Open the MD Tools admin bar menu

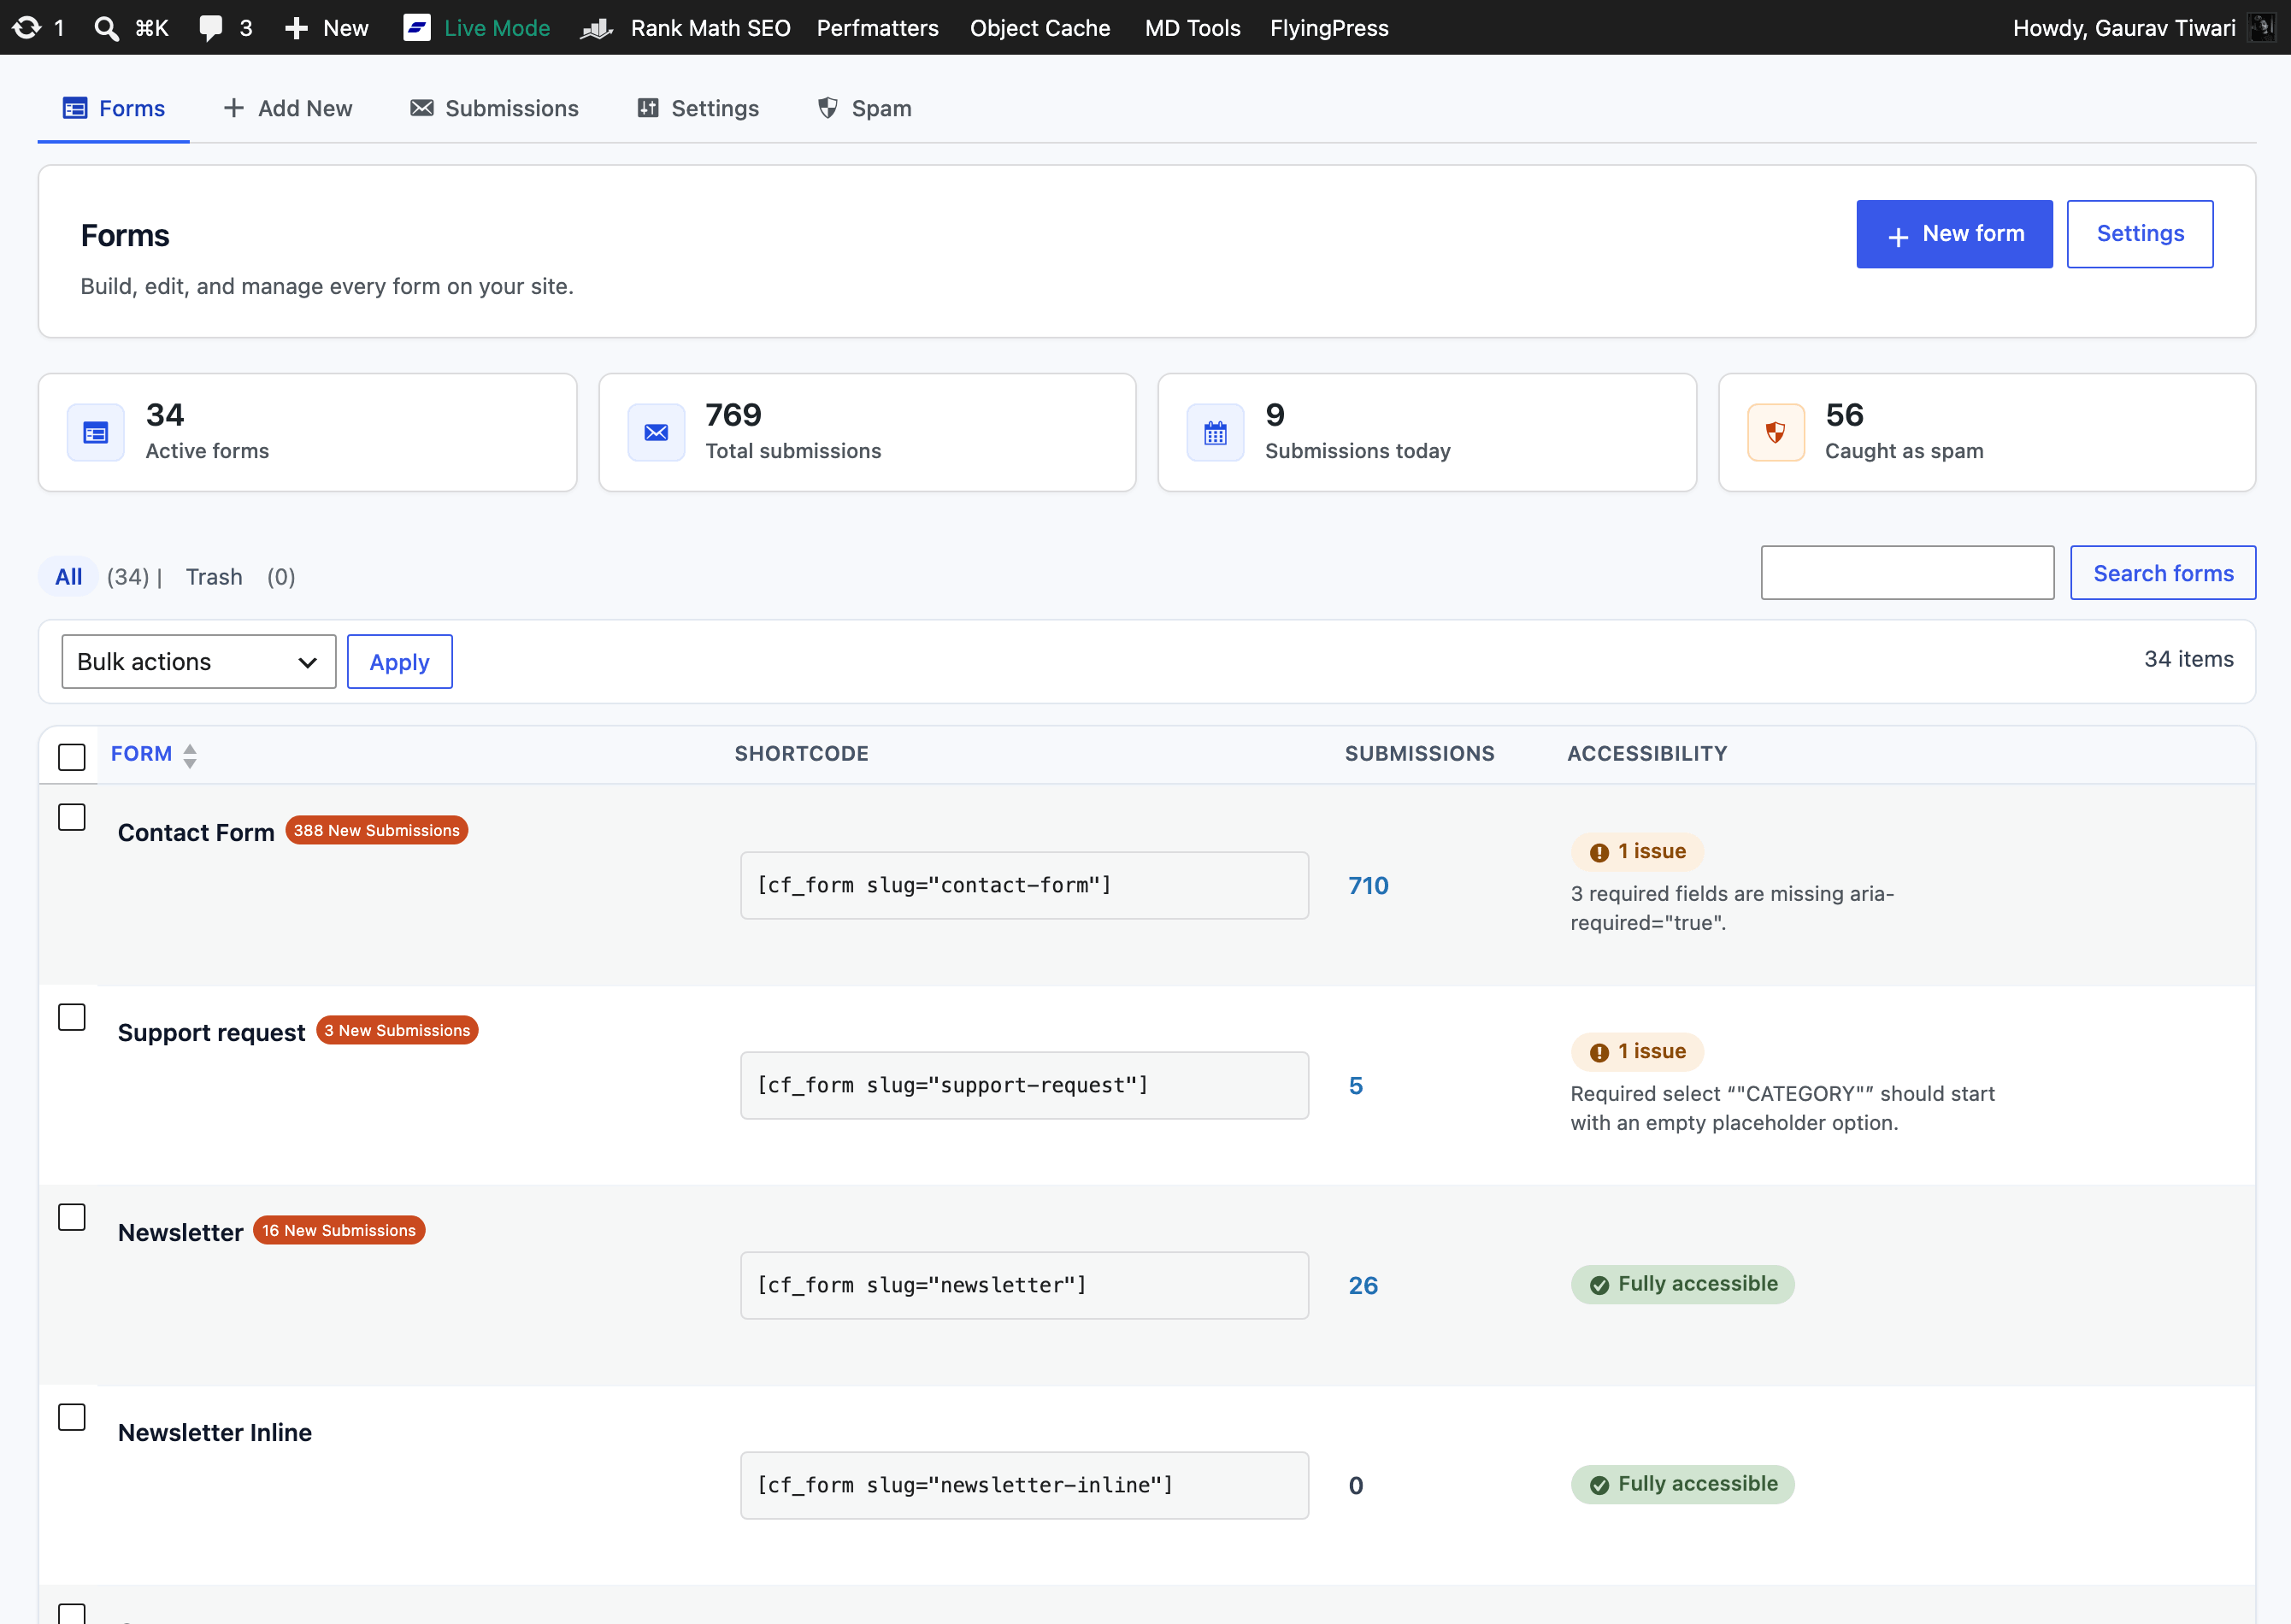[1192, 28]
